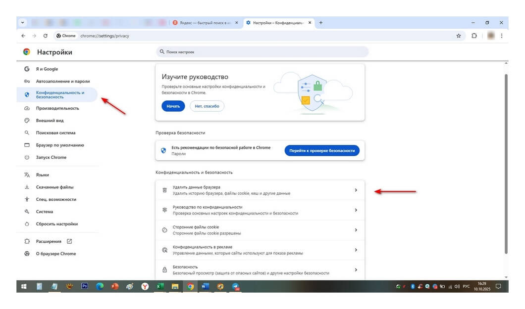This screenshot has height=309, width=525.
Task: Open Производительность settings section
Action: [57, 108]
